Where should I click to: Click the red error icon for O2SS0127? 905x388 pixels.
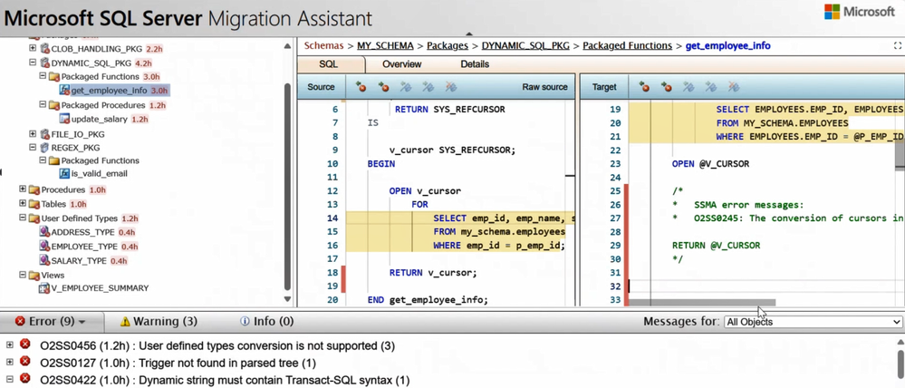pos(24,361)
